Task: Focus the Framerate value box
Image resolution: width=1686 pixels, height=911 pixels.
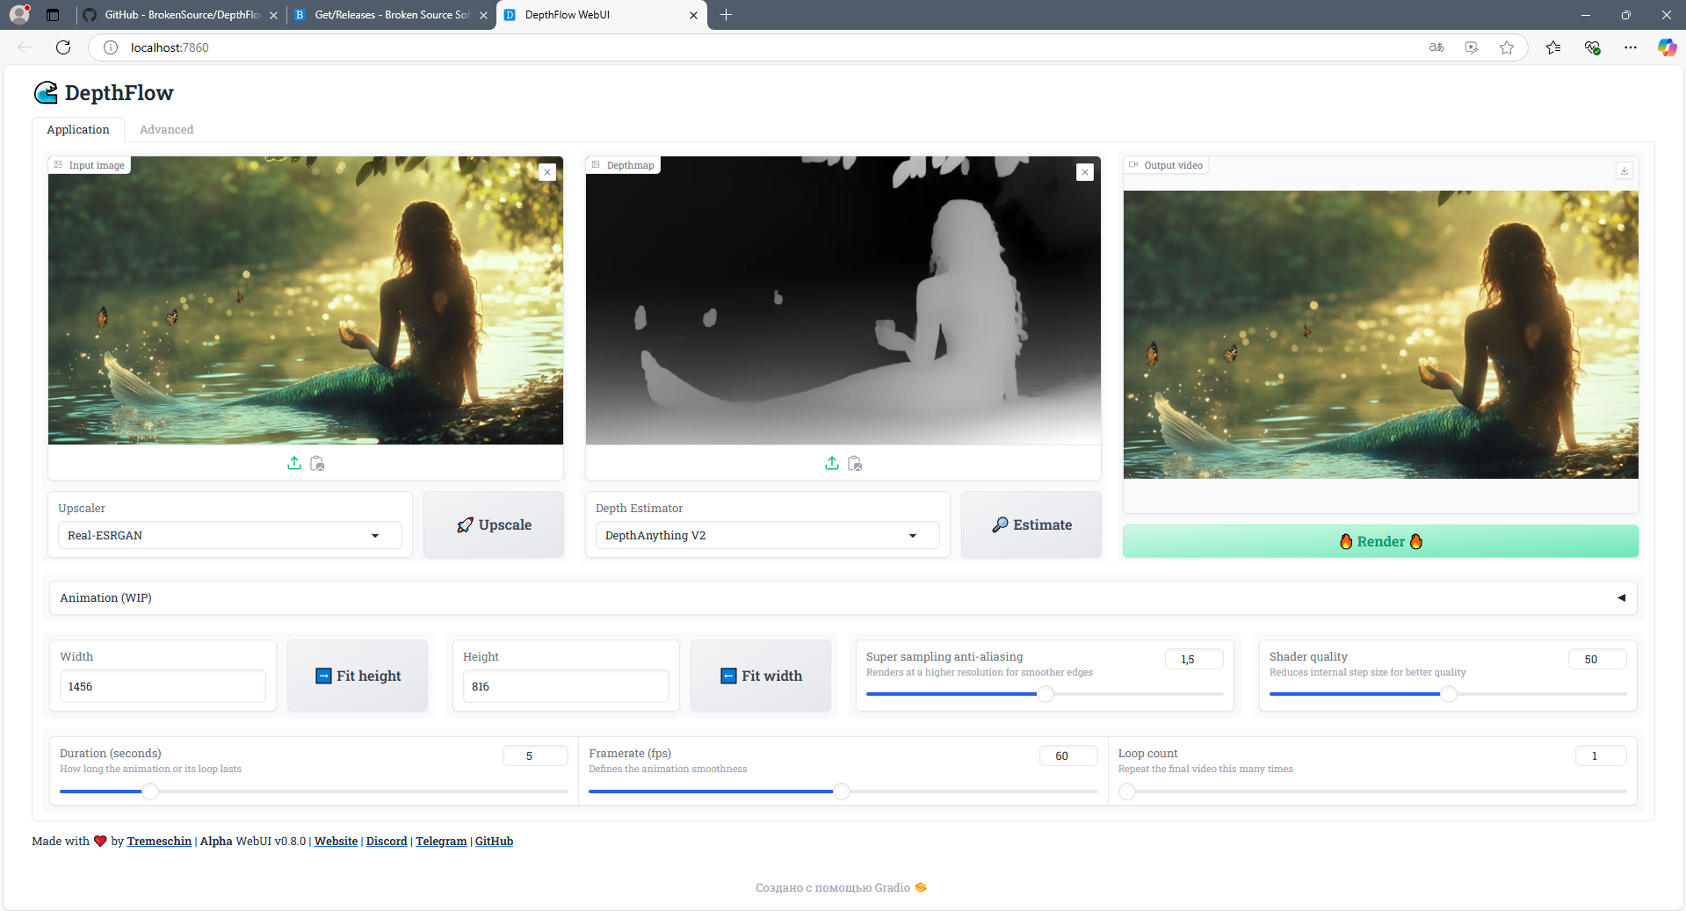Action: click(x=1068, y=756)
